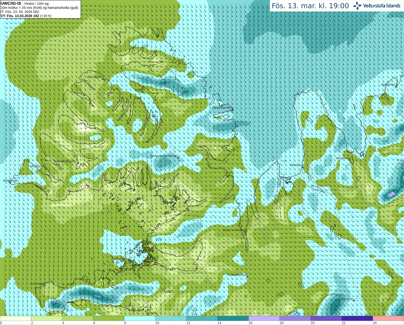Select the pink above-24 m/s legend color
The height and width of the screenshot is (325, 404).
coord(389,318)
